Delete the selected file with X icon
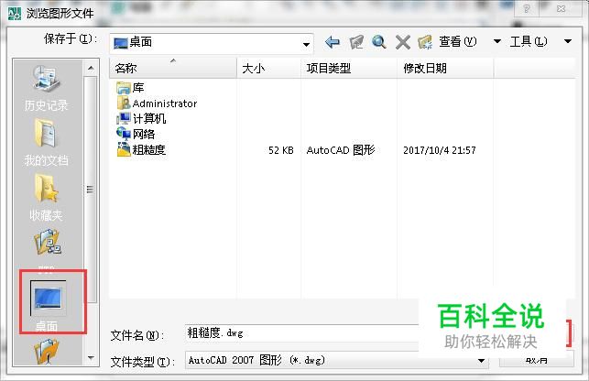The image size is (589, 381). point(403,42)
